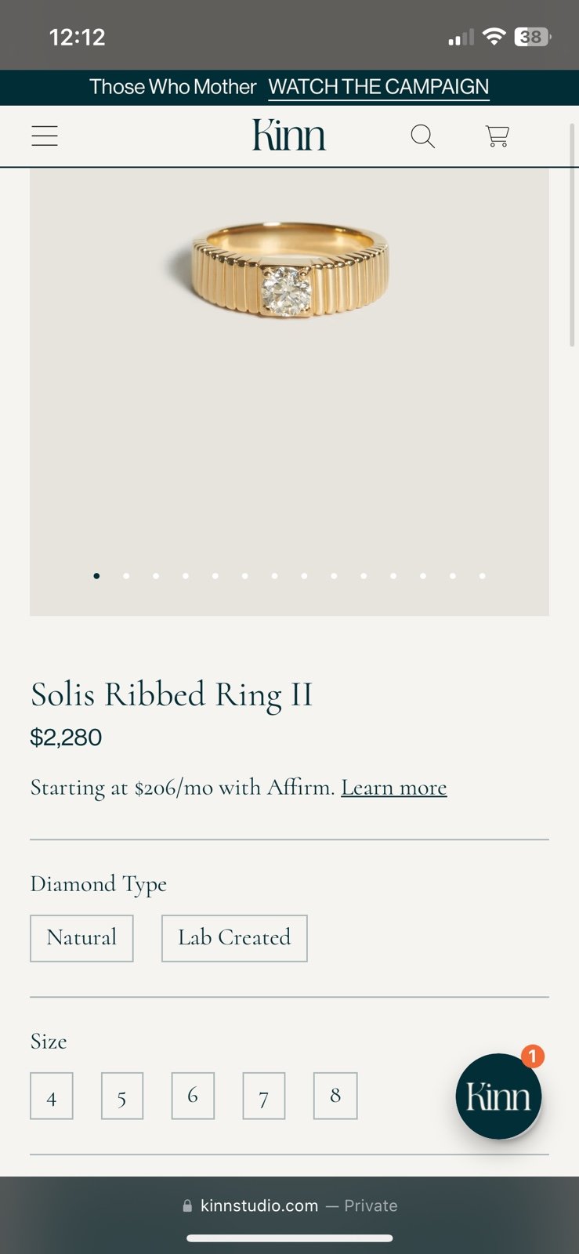
Task: Tap the lock icon beside kinnstudio.com
Action: pos(187,1206)
